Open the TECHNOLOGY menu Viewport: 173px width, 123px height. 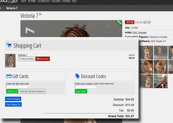coord(44,1)
